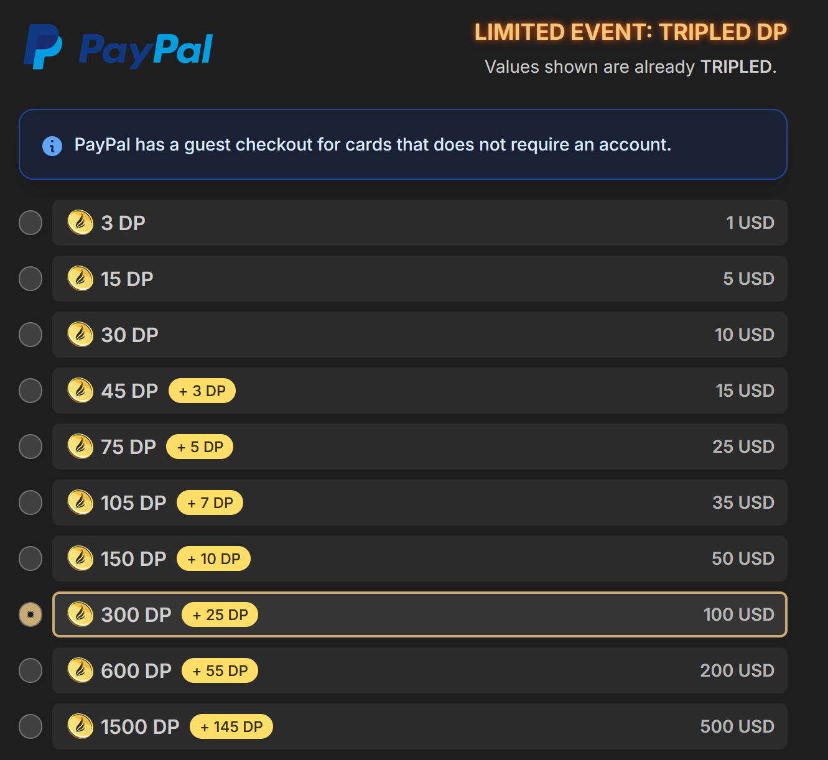This screenshot has height=760, width=828.
Task: Click the + 145 DP bonus badge
Action: (231, 726)
